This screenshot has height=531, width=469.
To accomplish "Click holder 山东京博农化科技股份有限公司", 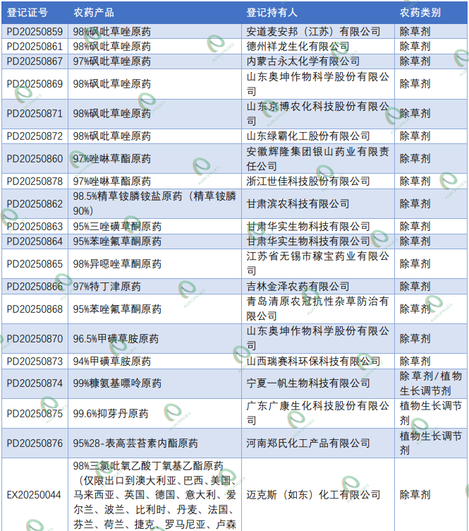I will pyautogui.click(x=318, y=114).
